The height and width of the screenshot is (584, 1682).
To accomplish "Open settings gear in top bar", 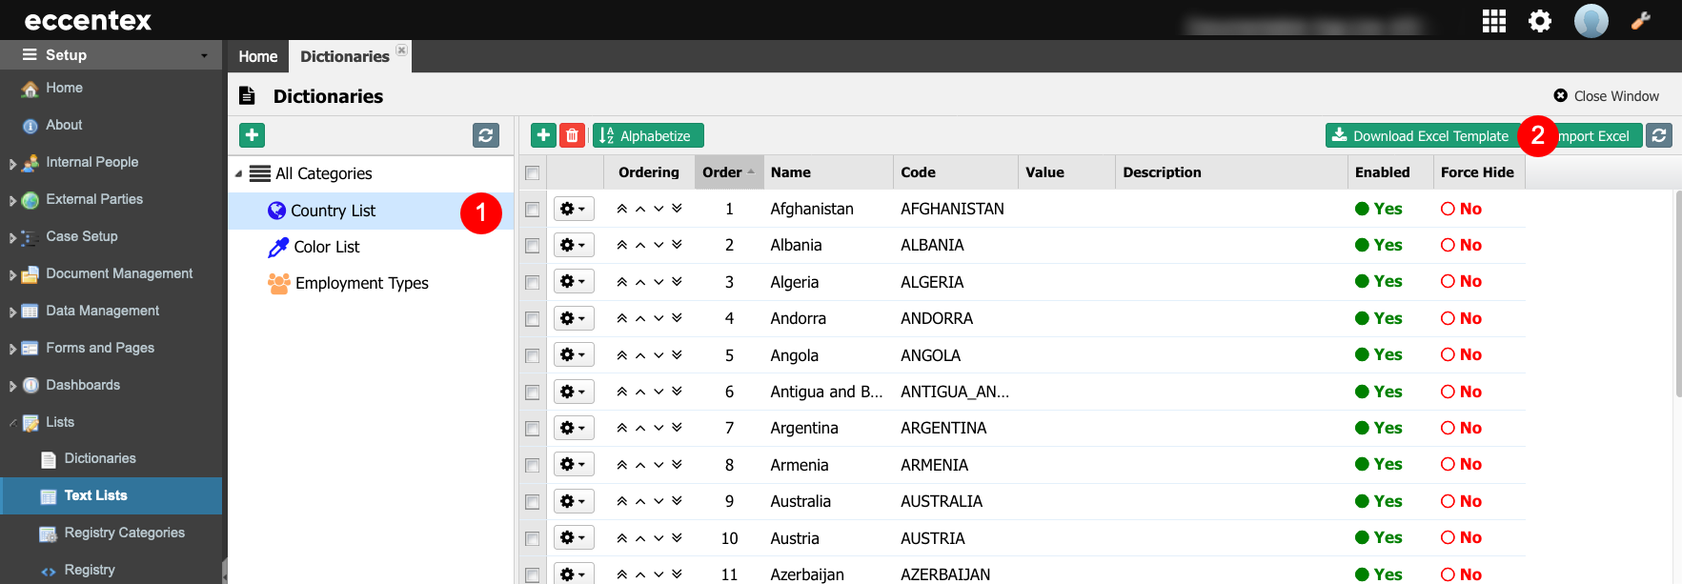I will click(x=1540, y=21).
